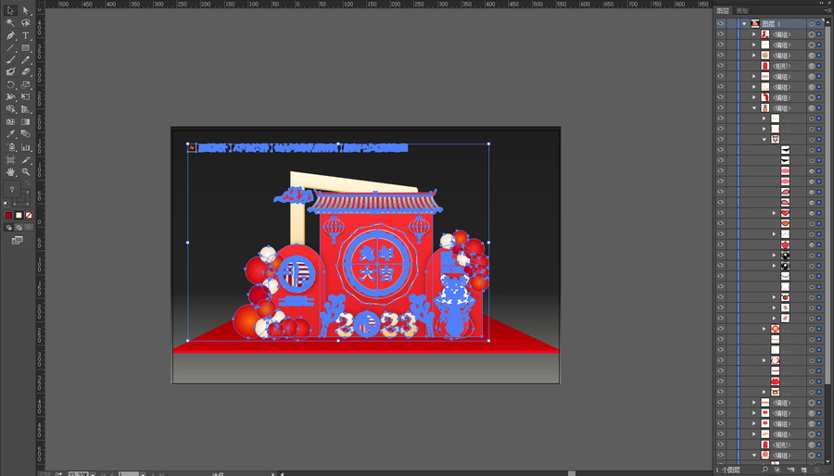Hide the first <编组> under 图层 1
The height and width of the screenshot is (476, 834).
[721, 34]
